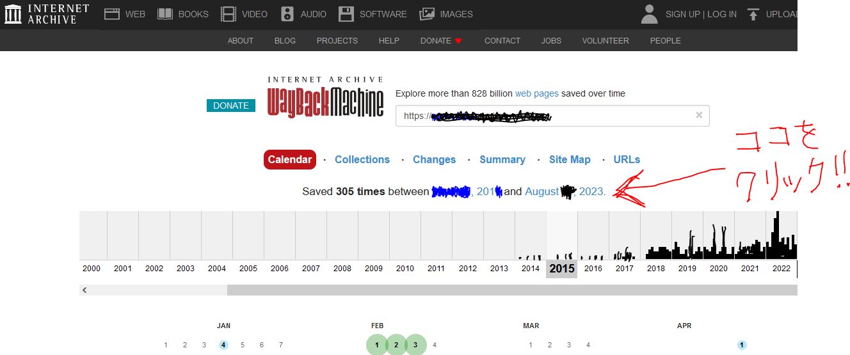This screenshot has width=850, height=355.
Task: Switch to the Collections tab
Action: click(x=362, y=159)
